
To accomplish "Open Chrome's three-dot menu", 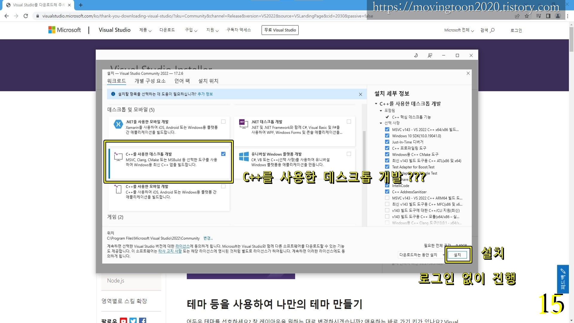I will pos(567,16).
